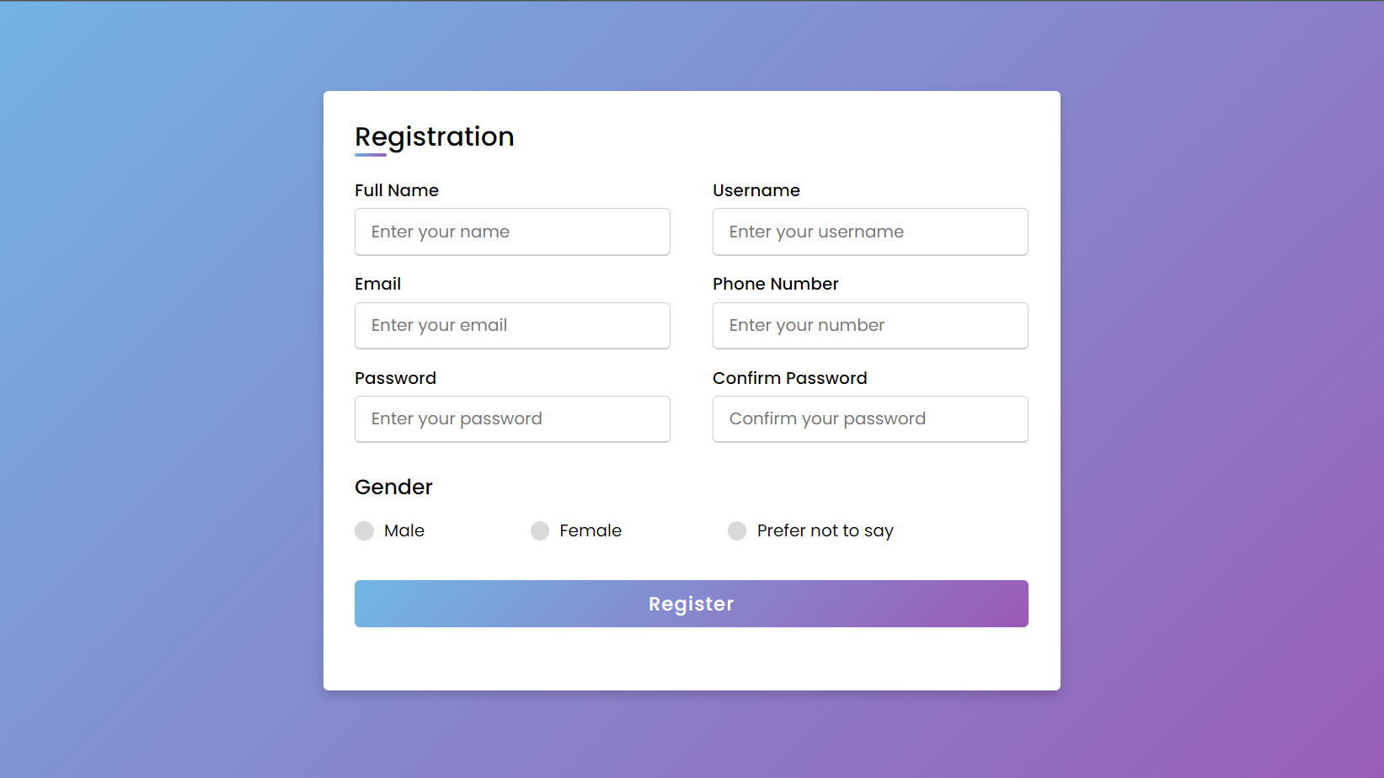Choose the Female radio button
The height and width of the screenshot is (778, 1384).
pyautogui.click(x=540, y=531)
